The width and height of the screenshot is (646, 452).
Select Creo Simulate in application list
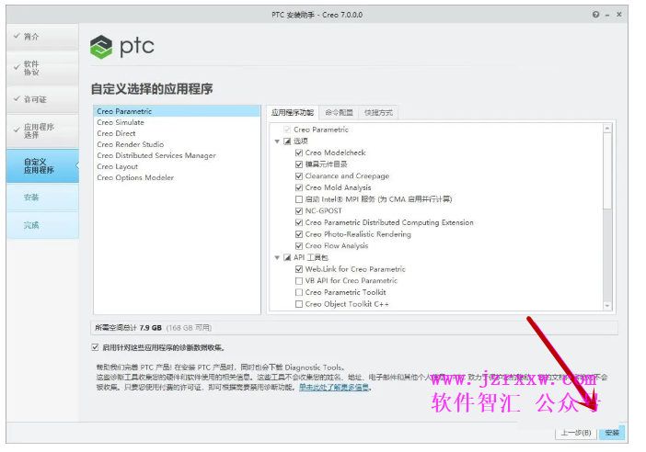tap(177, 122)
